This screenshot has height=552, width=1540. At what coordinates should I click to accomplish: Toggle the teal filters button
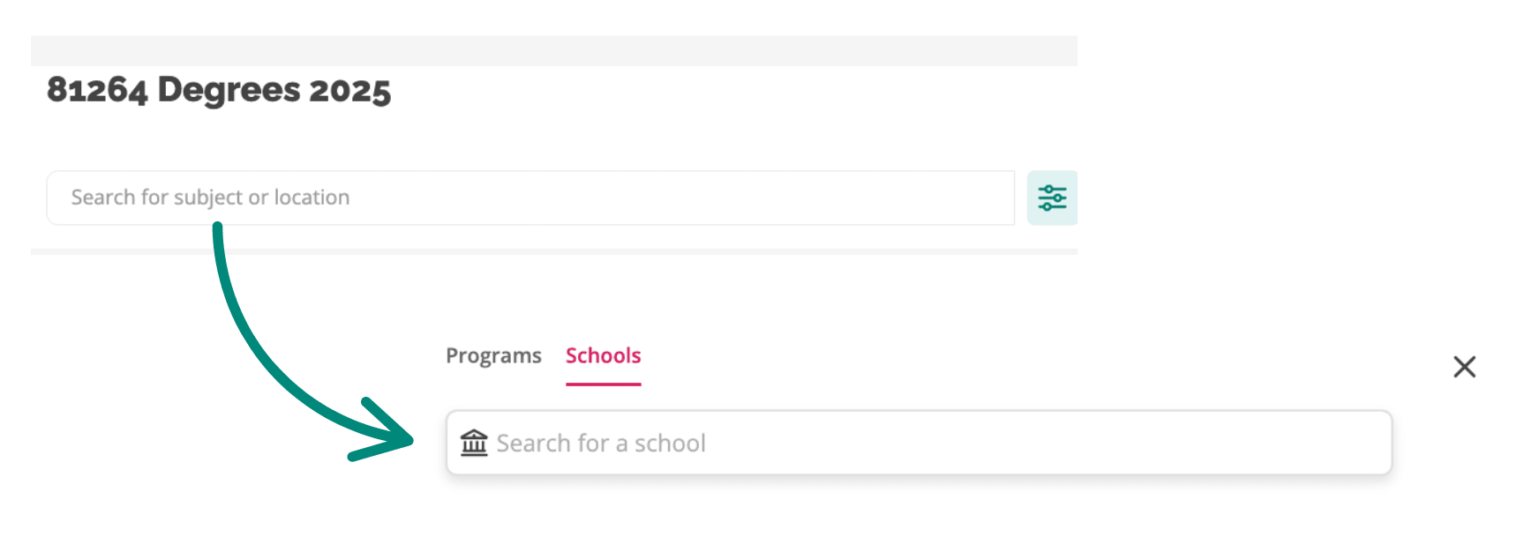(1052, 198)
